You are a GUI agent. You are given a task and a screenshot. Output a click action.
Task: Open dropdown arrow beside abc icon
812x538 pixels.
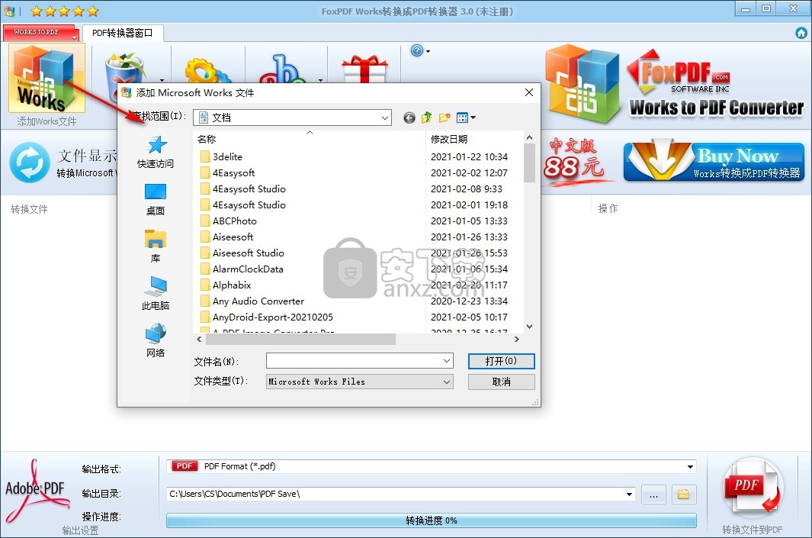[320, 80]
